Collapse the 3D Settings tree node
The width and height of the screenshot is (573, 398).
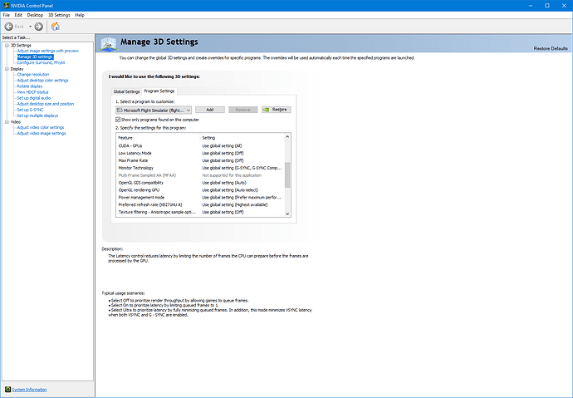(x=7, y=46)
